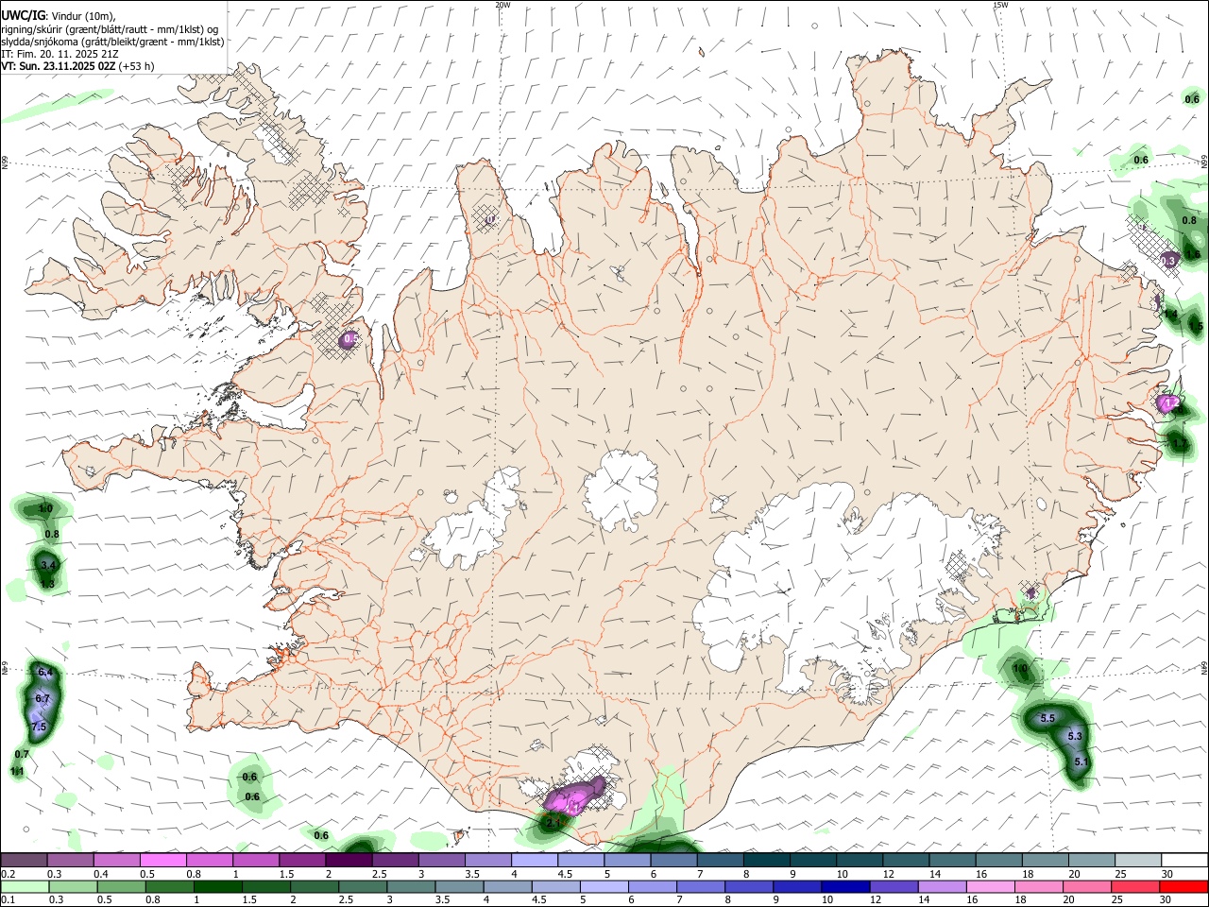The height and width of the screenshot is (907, 1209).
Task: Select the dark teal 8 swatch in snow legend
Action: point(767,861)
